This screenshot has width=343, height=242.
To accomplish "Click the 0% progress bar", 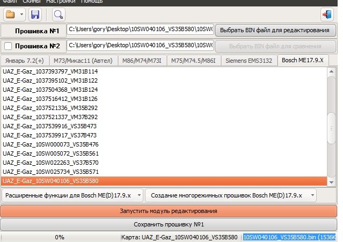I will point(60,237).
